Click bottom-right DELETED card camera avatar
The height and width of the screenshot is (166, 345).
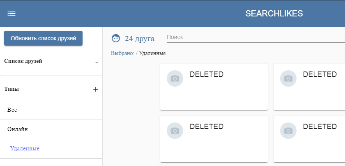click(x=288, y=131)
